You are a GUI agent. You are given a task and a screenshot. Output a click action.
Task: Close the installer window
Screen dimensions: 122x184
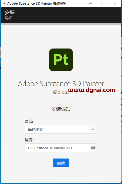(x=115, y=4)
